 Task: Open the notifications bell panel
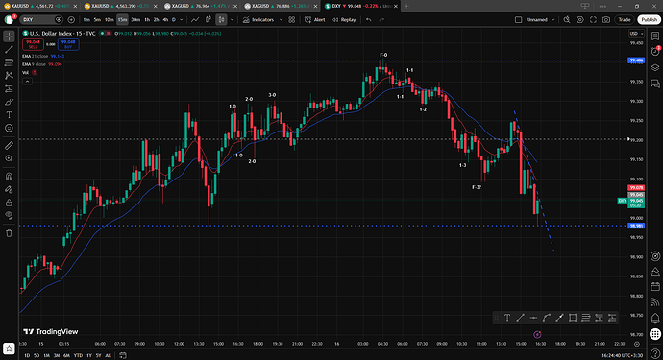tap(655, 318)
